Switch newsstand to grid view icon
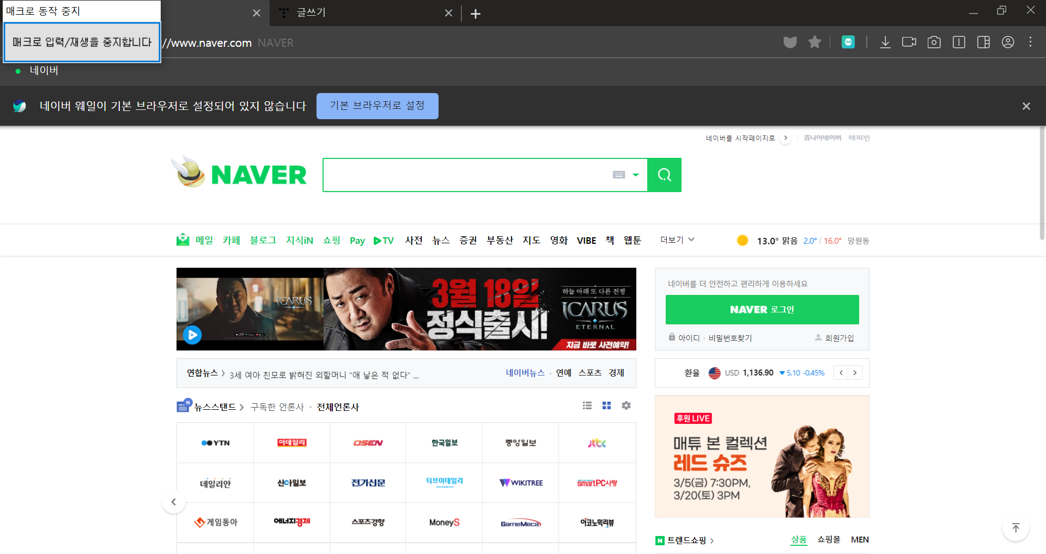The image size is (1046, 554). [x=606, y=405]
